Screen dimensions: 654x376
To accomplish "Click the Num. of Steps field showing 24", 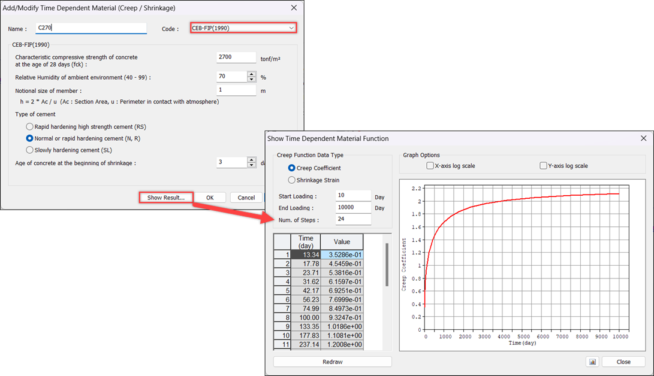I will click(353, 219).
